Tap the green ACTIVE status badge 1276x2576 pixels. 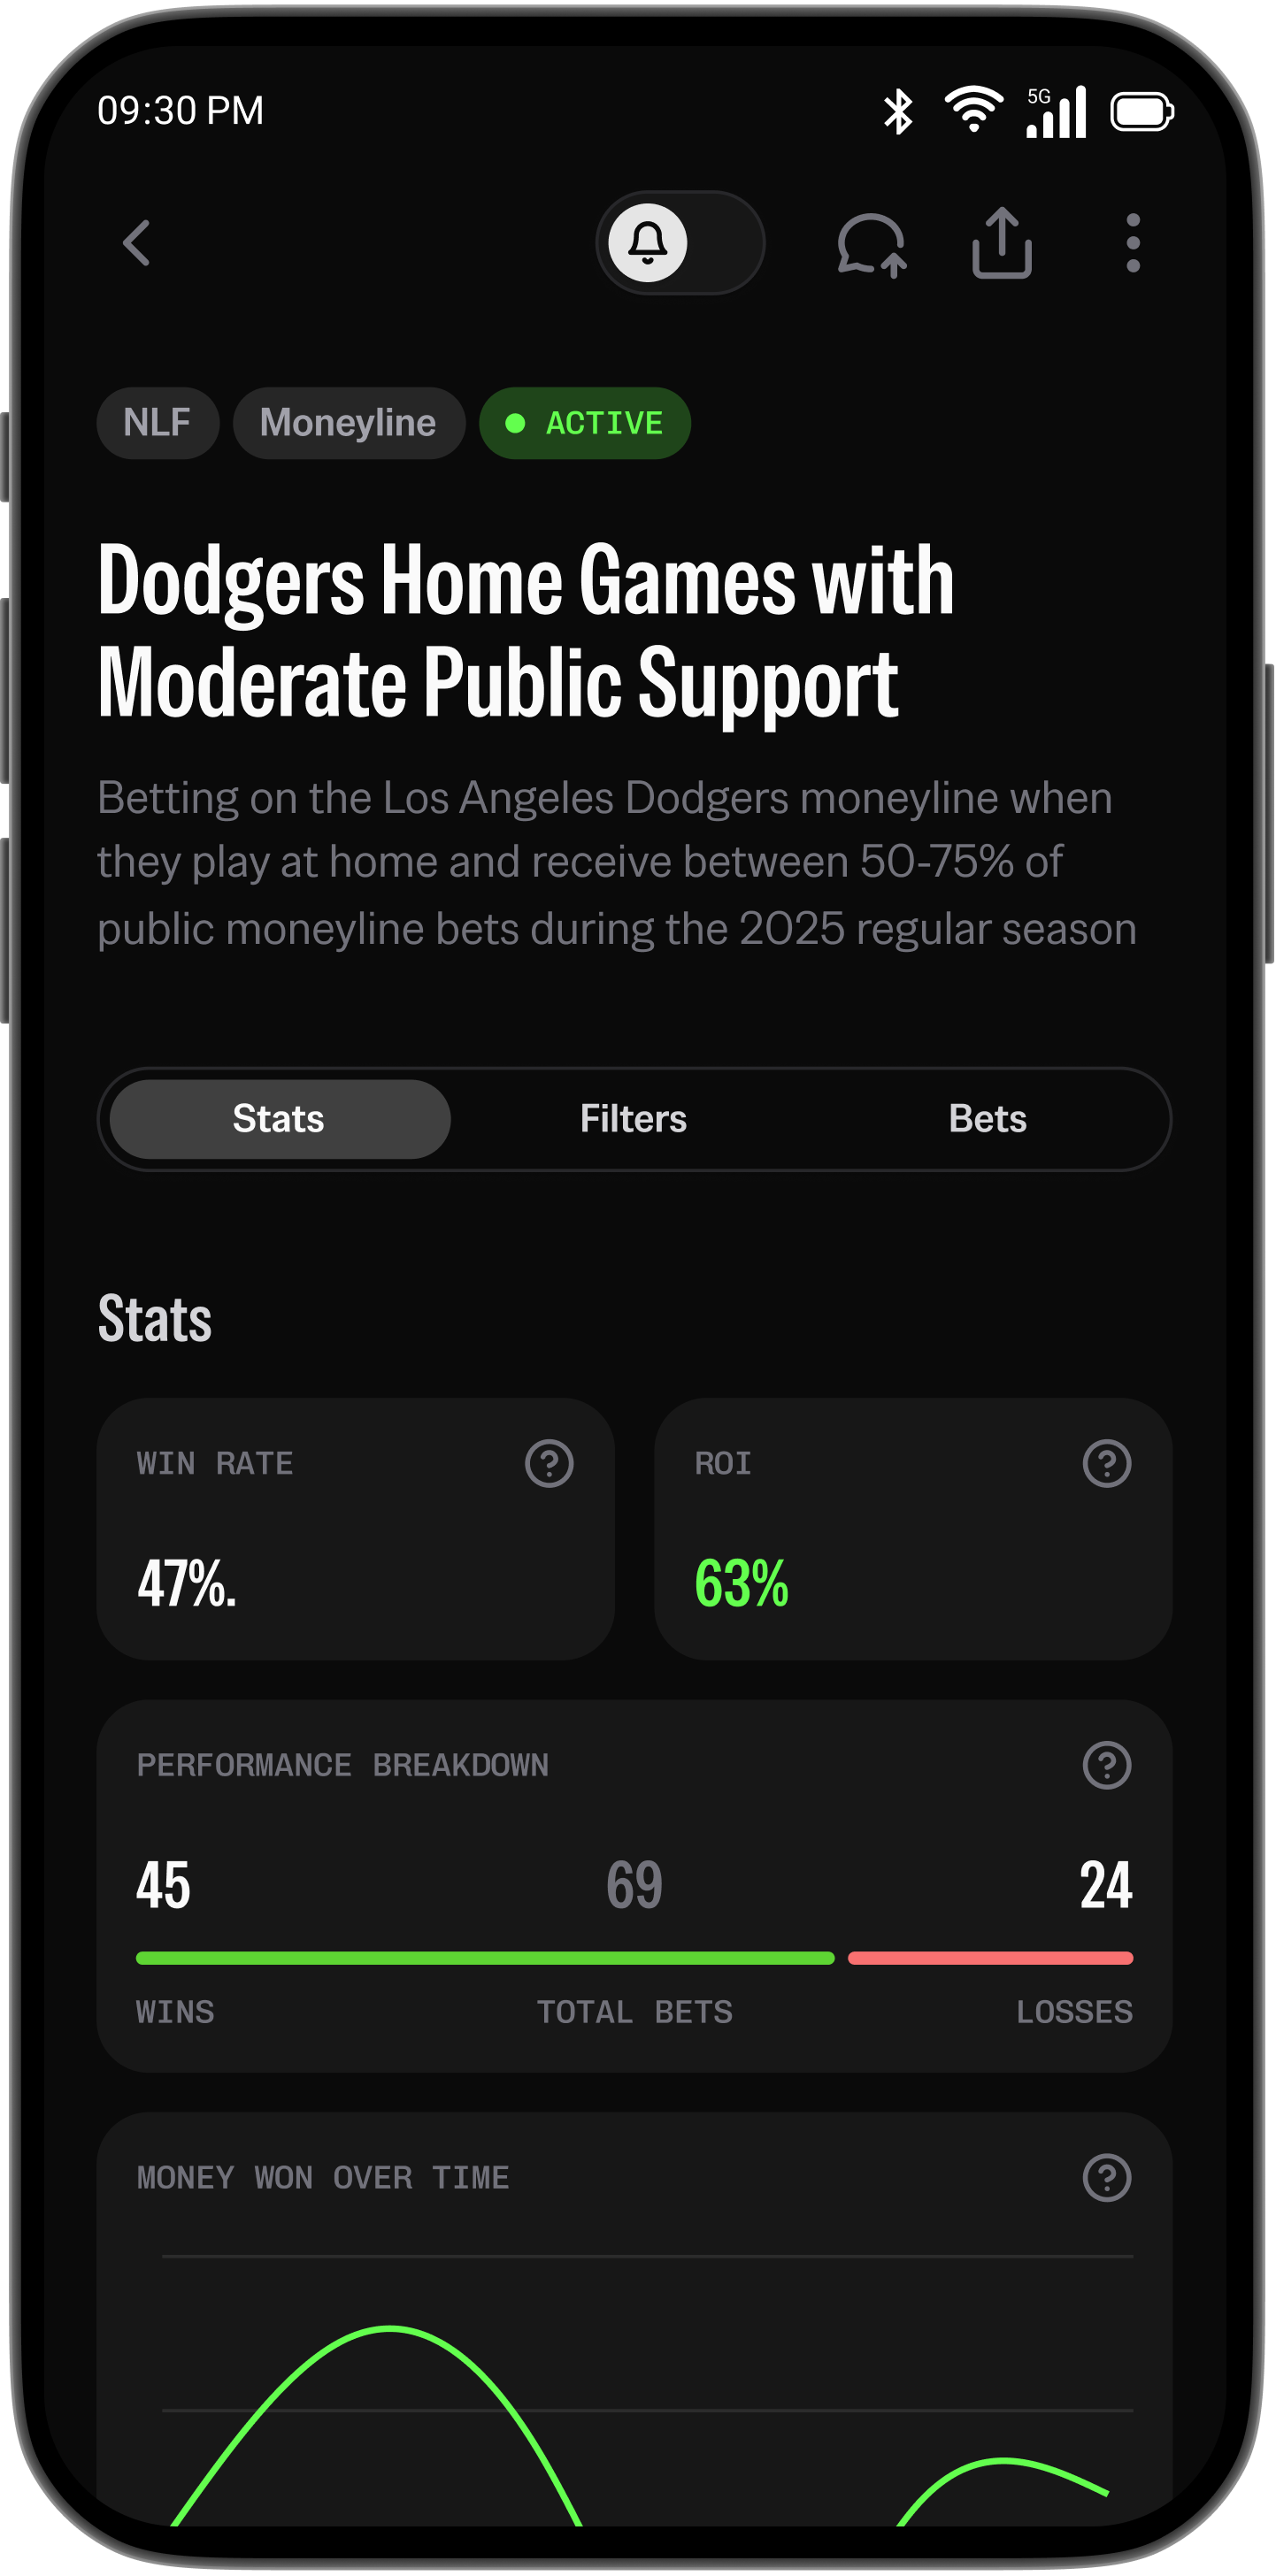click(585, 423)
